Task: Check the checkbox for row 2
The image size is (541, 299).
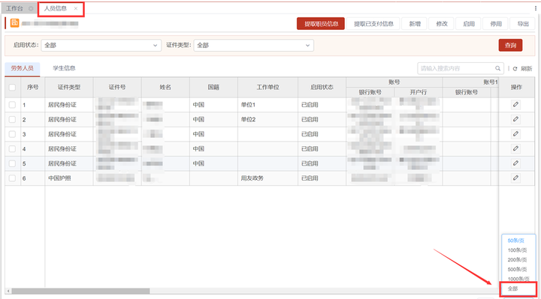Action: pyautogui.click(x=13, y=119)
